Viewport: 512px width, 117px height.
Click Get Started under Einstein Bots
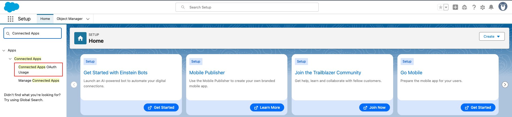161,107
